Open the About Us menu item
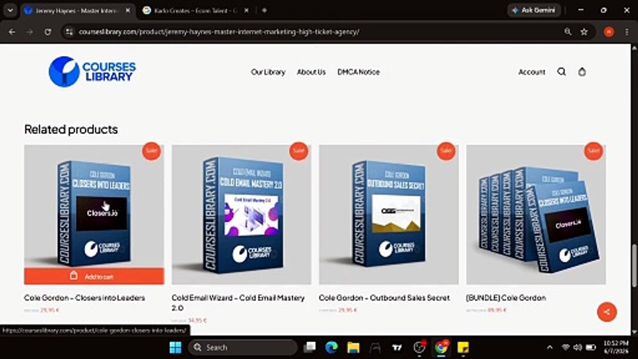The width and height of the screenshot is (638, 359). coord(311,72)
